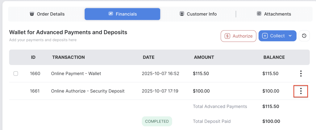Select the Online Authorize - Security Deposit row

88,91
